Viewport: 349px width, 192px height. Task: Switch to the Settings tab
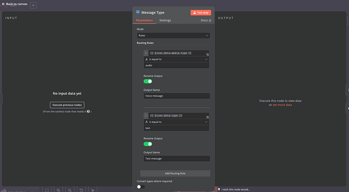165,21
